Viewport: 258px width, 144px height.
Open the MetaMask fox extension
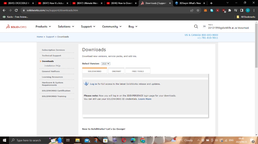[x=205, y=10]
